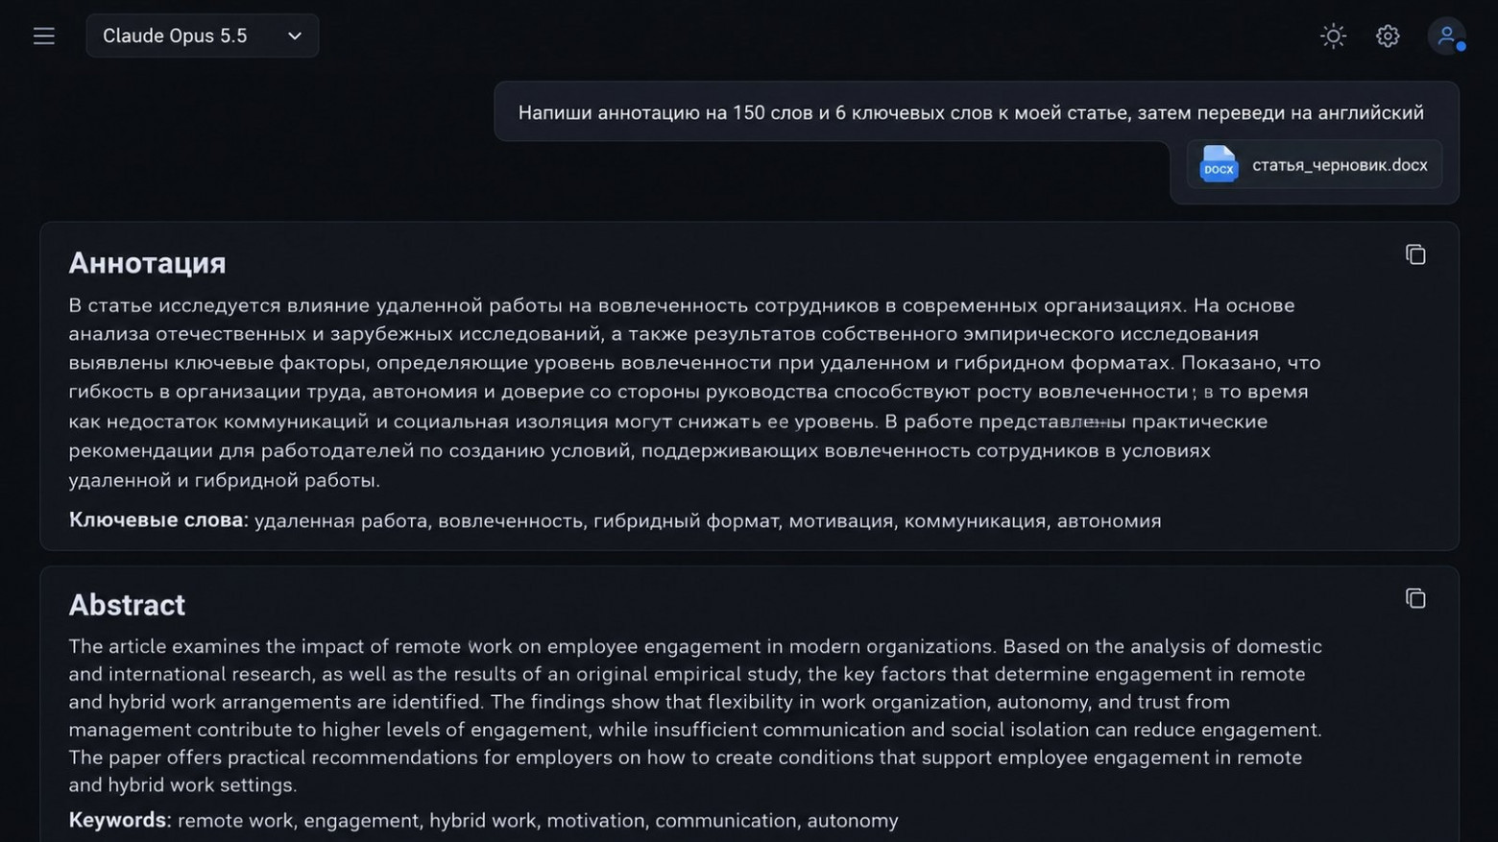
Task: Click the blue DOCX file icon
Action: (1219, 164)
